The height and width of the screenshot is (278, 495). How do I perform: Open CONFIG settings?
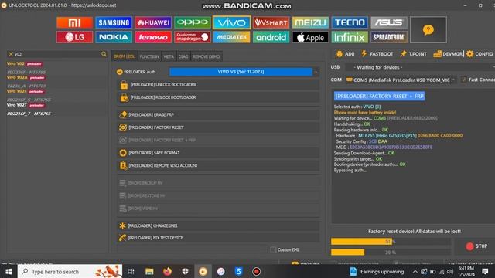click(480, 54)
